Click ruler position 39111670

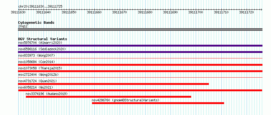coord(120,12)
